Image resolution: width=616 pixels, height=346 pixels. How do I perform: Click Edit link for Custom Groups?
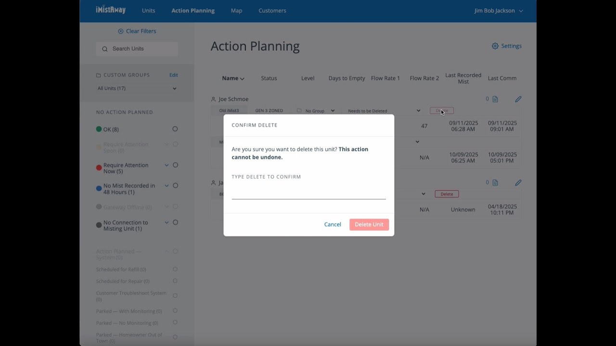point(174,75)
